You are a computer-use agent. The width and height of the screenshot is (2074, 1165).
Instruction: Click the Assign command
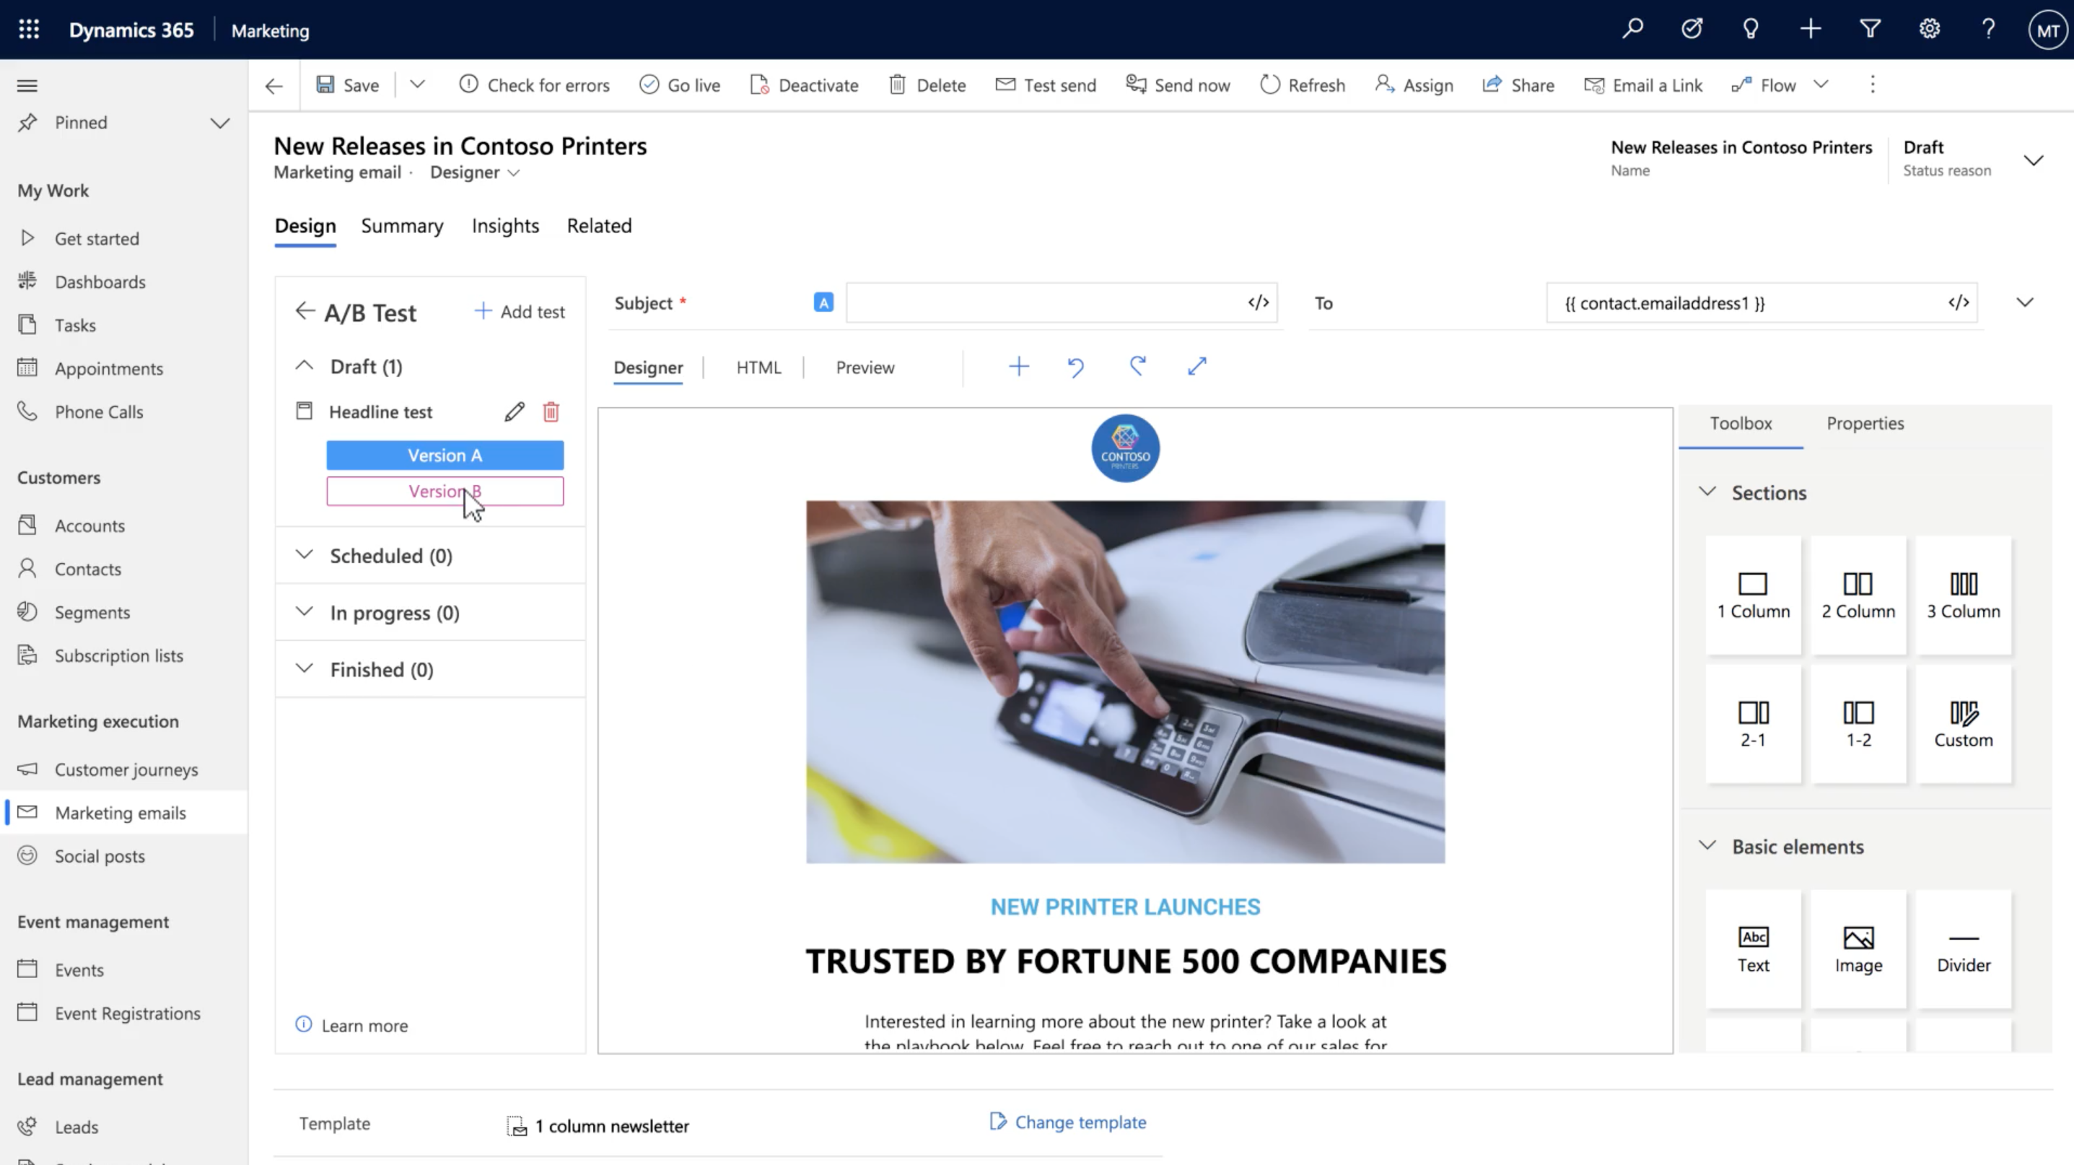(x=1414, y=85)
